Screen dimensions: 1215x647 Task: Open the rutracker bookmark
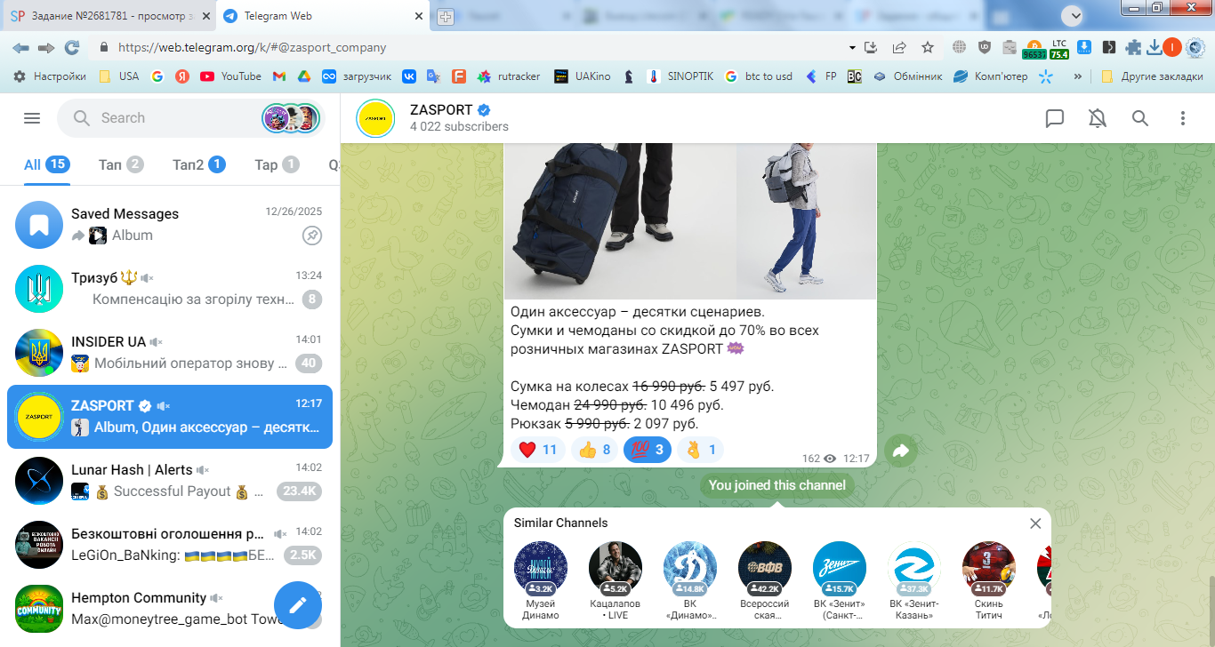click(508, 76)
